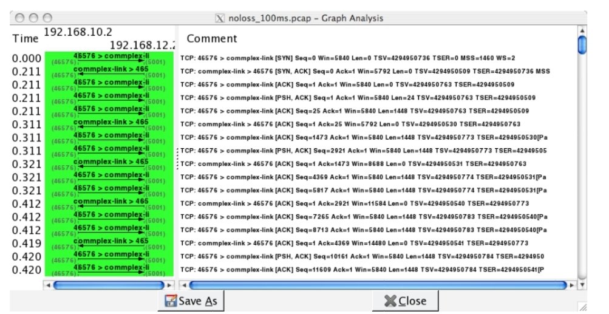
Task: Select the PSH, ACK comment with Seq=2921
Action: click(x=364, y=151)
